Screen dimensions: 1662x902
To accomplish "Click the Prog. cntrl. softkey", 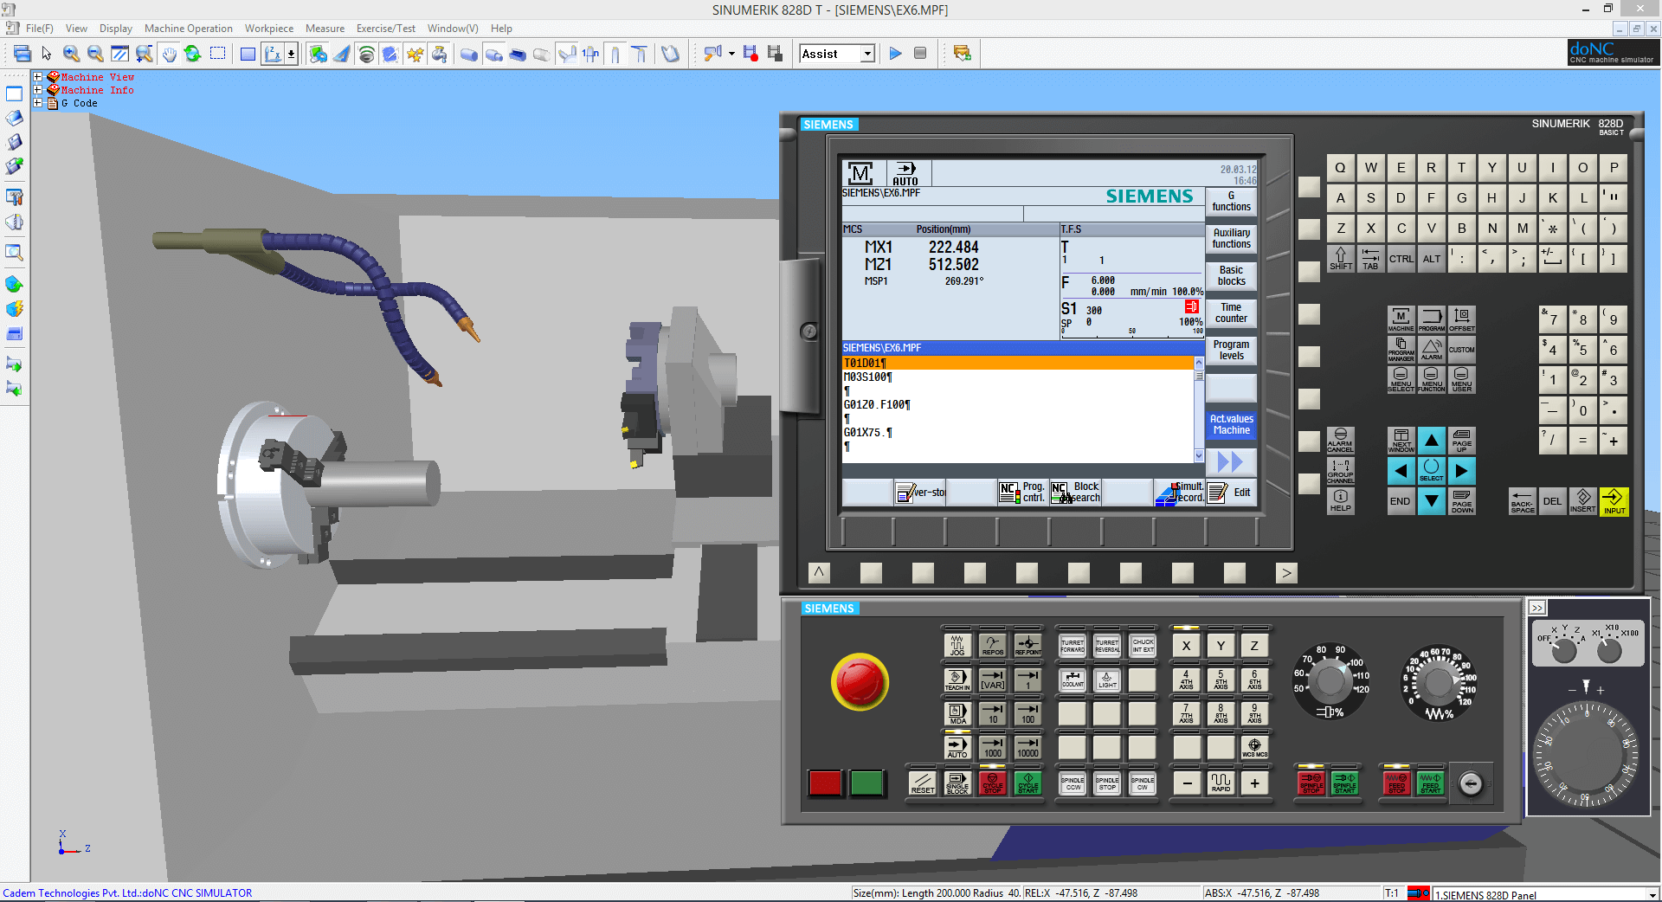I will pyautogui.click(x=1023, y=493).
